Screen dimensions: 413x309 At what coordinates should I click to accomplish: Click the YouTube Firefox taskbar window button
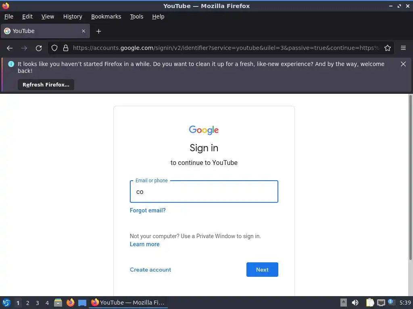129,303
